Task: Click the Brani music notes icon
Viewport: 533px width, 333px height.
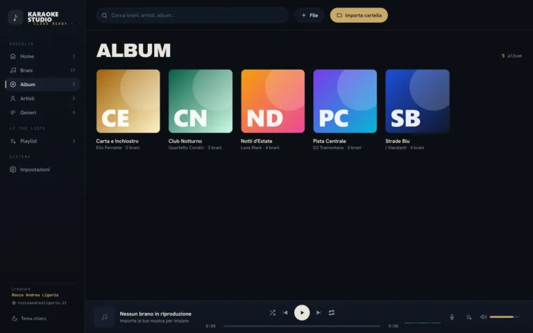Action: 13,70
